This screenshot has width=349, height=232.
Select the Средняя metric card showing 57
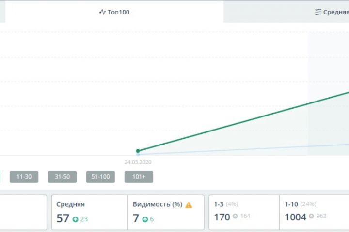(89, 212)
